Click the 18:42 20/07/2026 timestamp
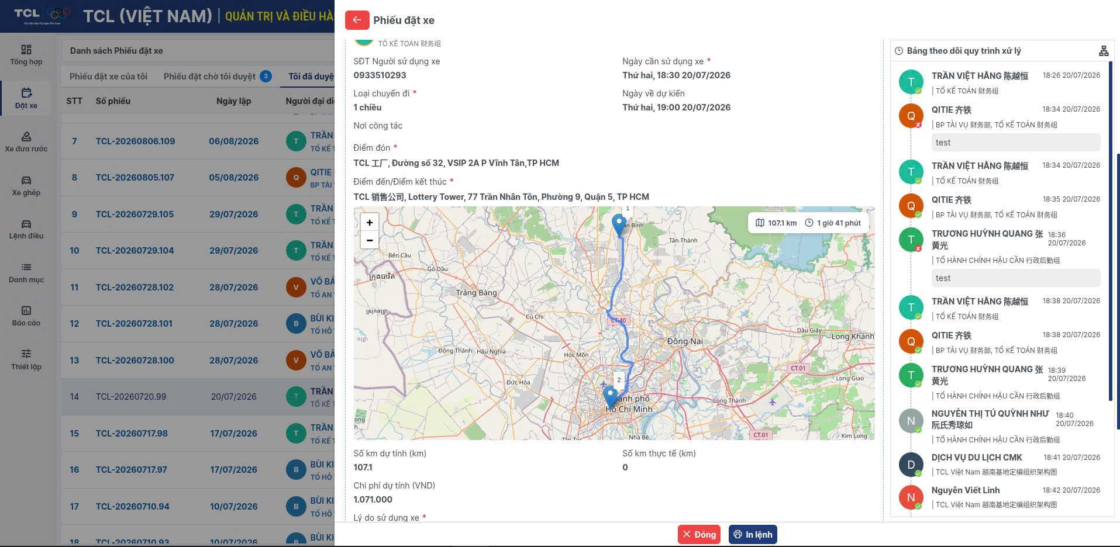Viewport: 1120px width, 547px height. click(1071, 490)
